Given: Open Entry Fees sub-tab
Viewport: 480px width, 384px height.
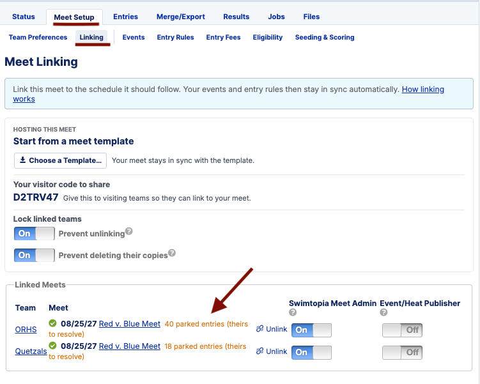Looking at the screenshot, I should point(223,37).
